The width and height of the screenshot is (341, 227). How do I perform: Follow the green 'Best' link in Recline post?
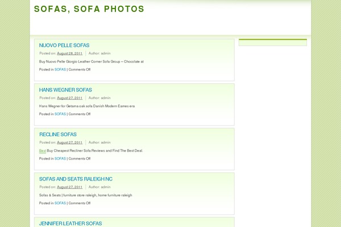coord(43,151)
